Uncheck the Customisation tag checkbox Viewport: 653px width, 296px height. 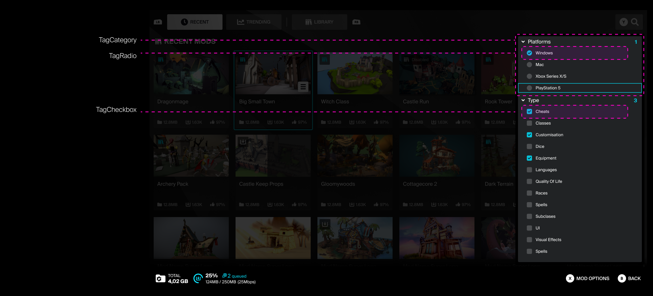click(x=529, y=135)
